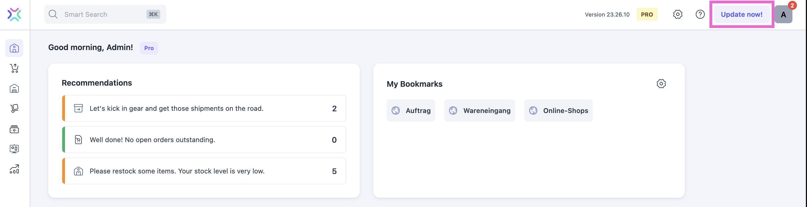Open the Admin avatar menu
Image resolution: width=807 pixels, height=207 pixels.
783,14
